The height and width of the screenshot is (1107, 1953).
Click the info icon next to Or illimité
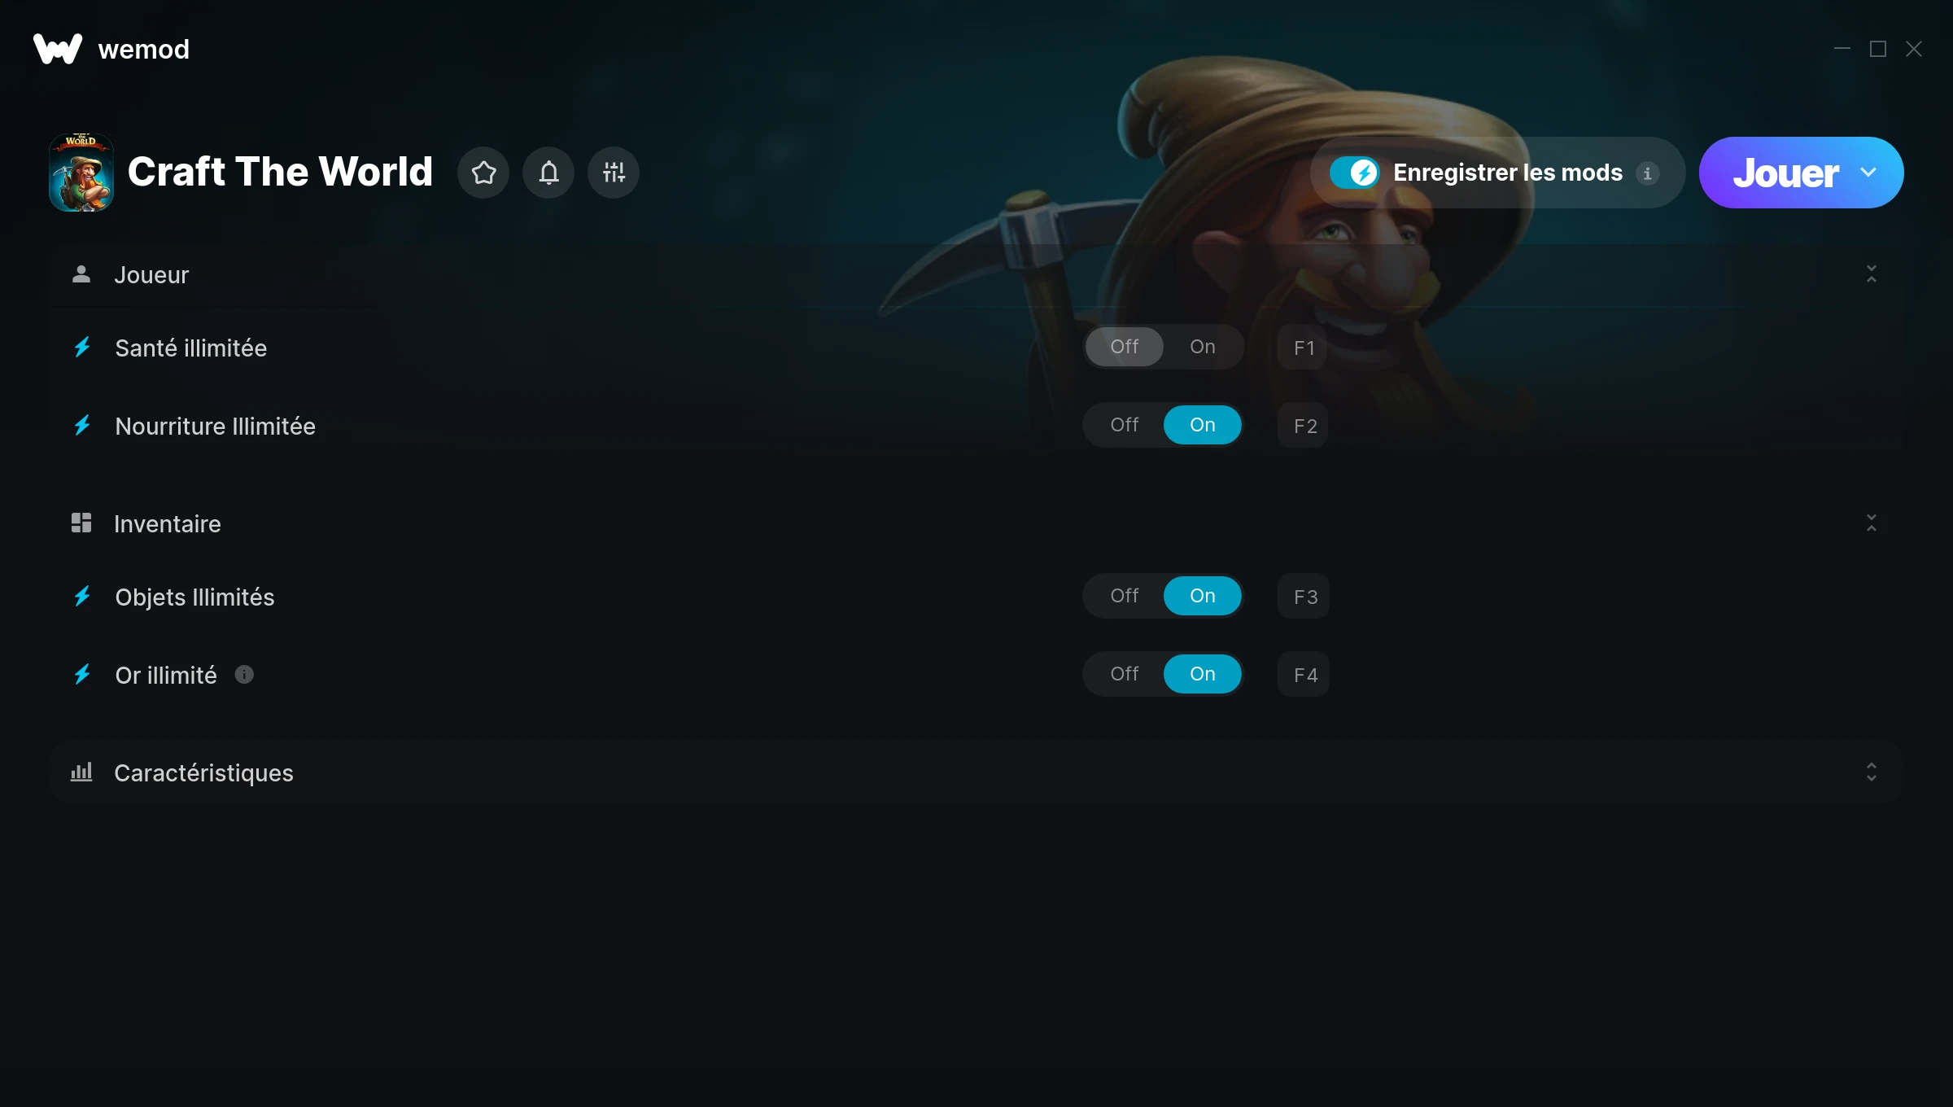[x=244, y=675]
